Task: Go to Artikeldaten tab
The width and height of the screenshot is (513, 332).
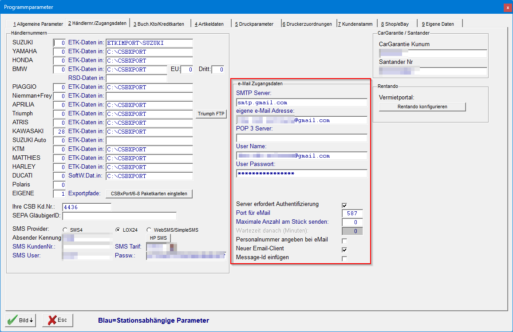Action: [x=209, y=24]
